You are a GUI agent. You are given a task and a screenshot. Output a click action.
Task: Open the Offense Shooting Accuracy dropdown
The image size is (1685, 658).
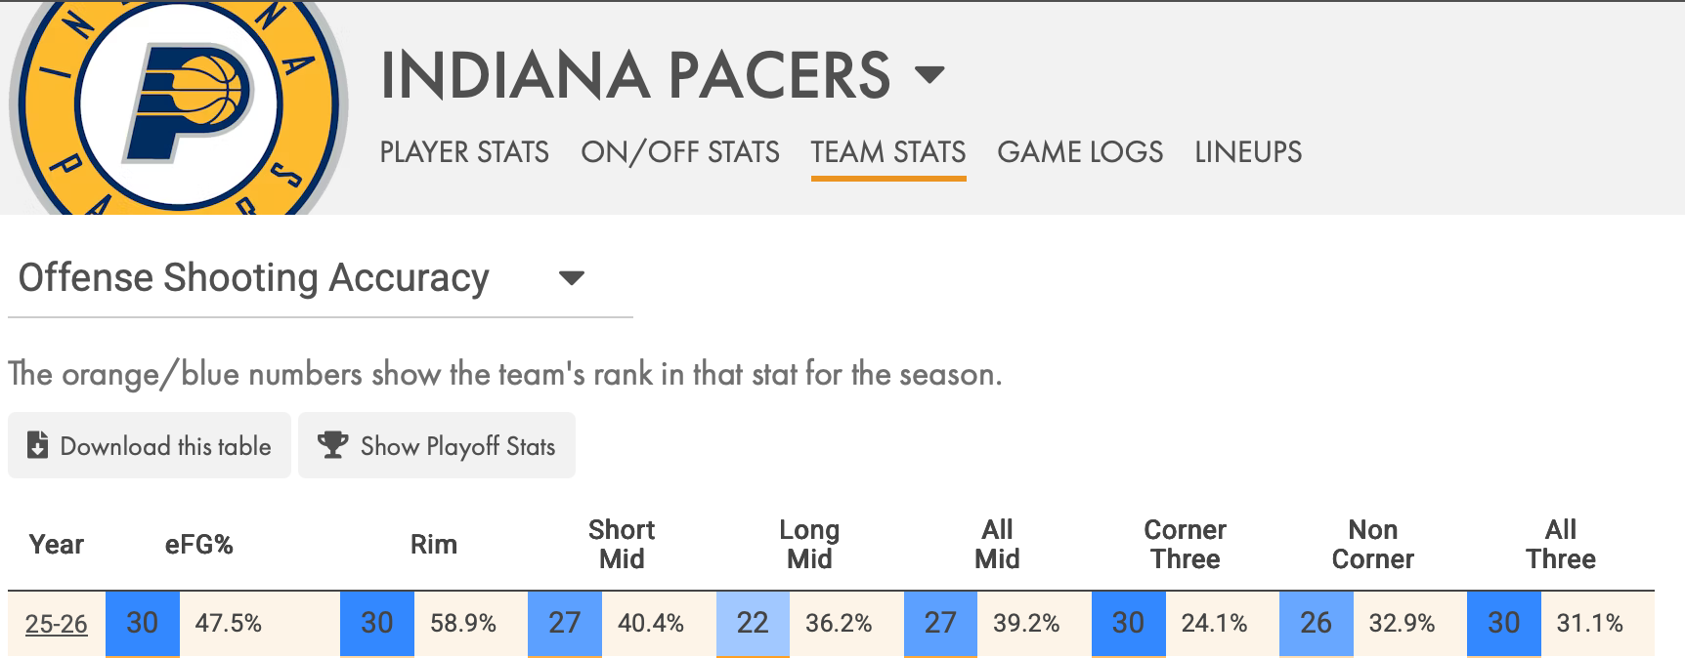pos(571,278)
